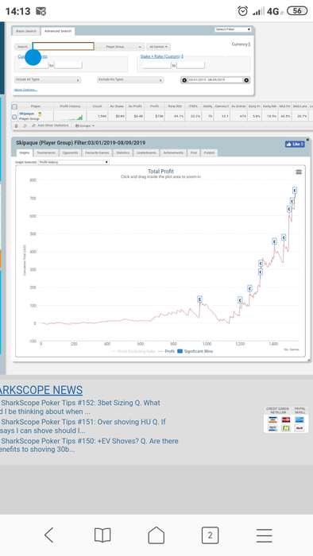Toggle Profit Excluding Rake legend series
The image size is (313, 556).
click(133, 351)
